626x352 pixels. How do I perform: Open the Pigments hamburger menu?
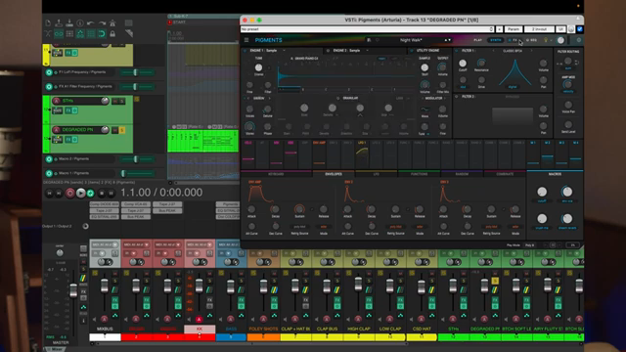click(x=246, y=40)
